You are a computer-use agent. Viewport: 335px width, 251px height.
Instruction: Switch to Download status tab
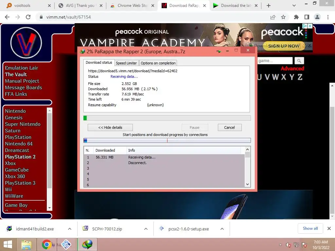click(x=99, y=62)
